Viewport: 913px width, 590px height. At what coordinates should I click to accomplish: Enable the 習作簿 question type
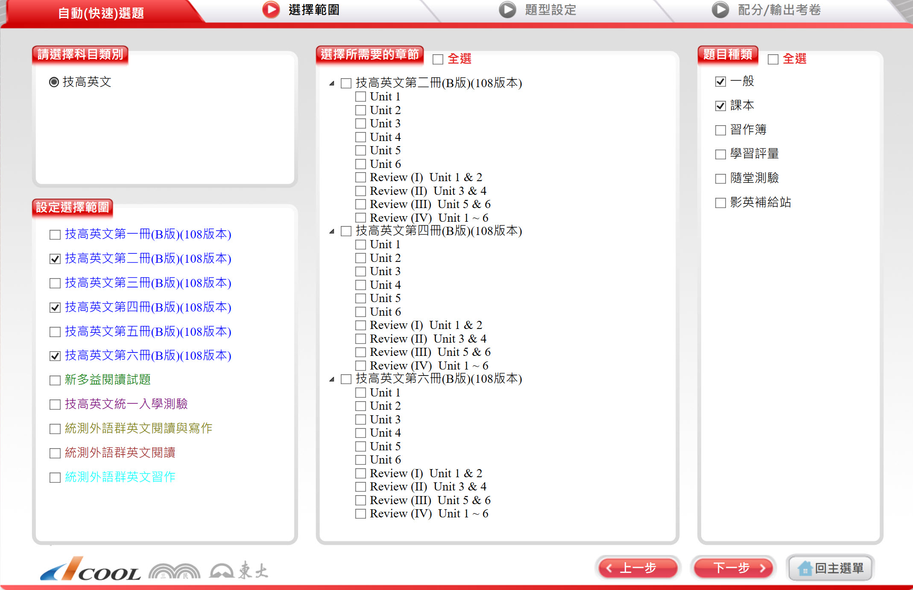[x=720, y=130]
